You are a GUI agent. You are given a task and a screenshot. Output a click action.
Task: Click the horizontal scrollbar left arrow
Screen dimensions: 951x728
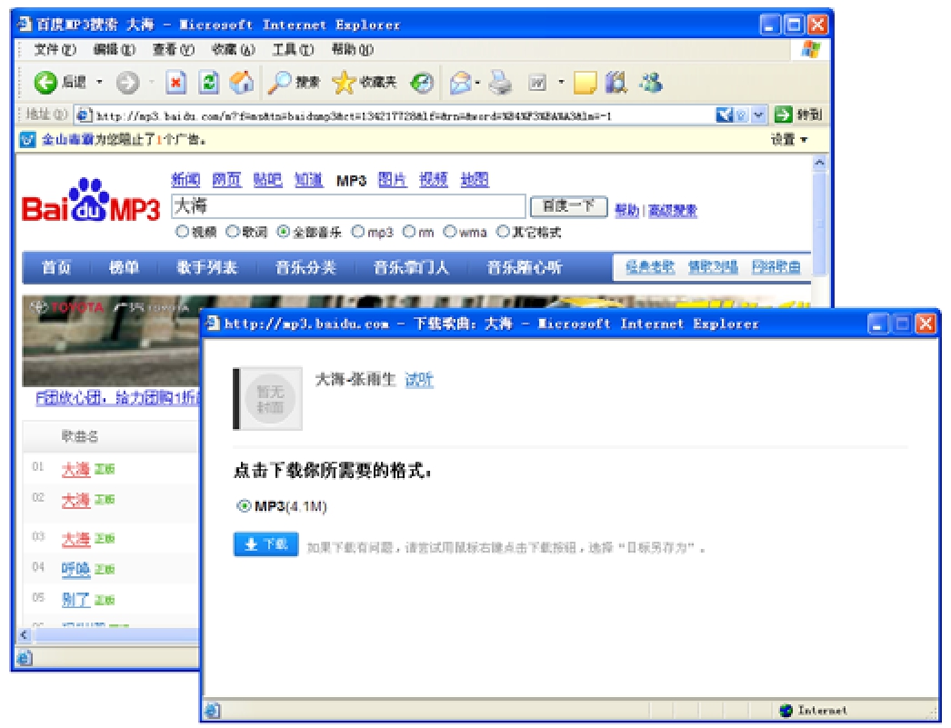point(25,635)
